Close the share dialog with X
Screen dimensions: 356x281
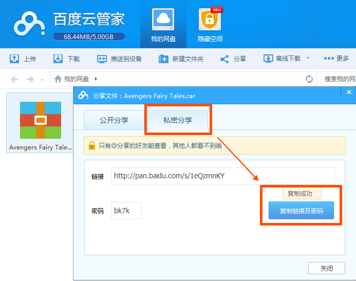click(349, 92)
